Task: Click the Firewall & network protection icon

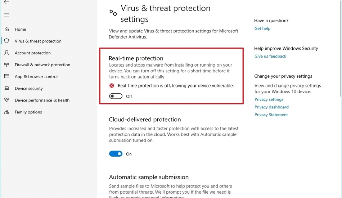Action: click(x=6, y=65)
